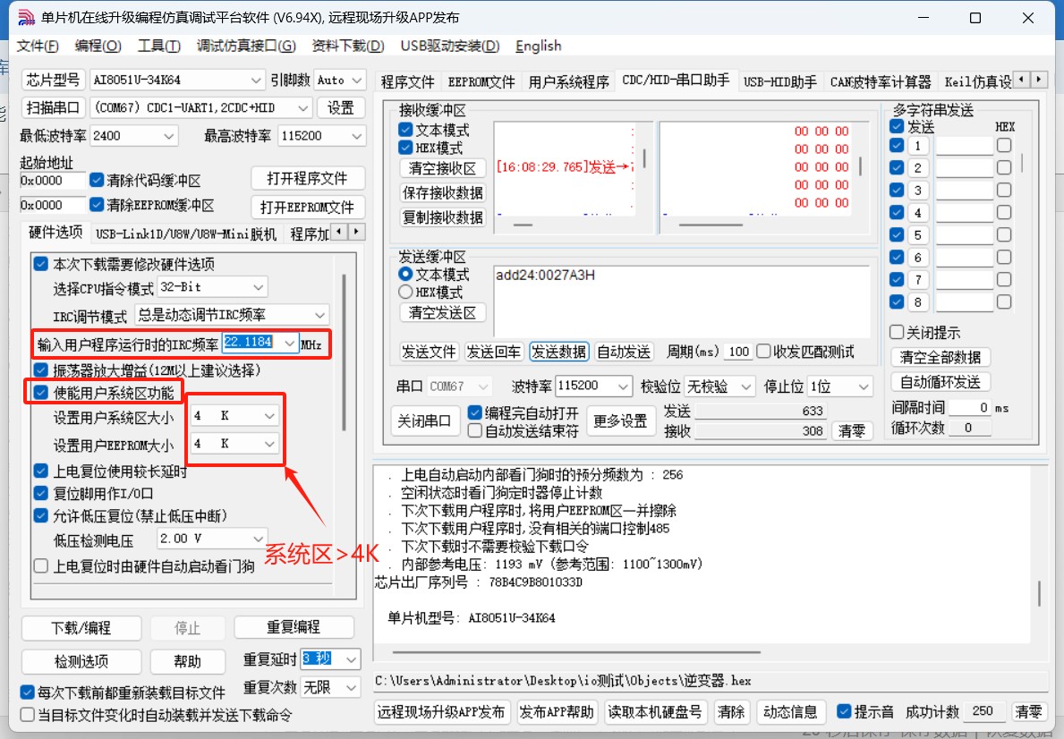The height and width of the screenshot is (739, 1064).
Task: Enable 上电复位时由硬件自动启动看门狗 checkbox
Action: point(40,566)
